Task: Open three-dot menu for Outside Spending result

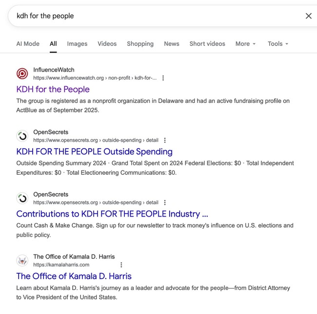Action: (x=165, y=140)
